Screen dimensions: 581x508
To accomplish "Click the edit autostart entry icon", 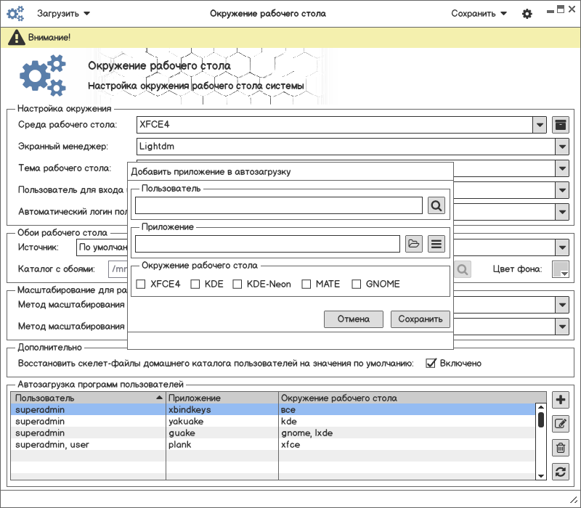I will click(560, 424).
